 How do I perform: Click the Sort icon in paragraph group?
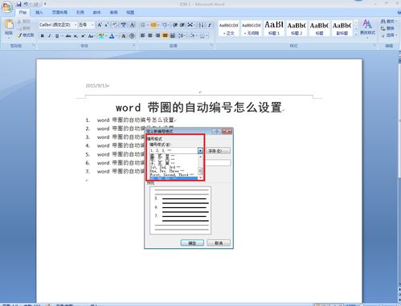[201, 25]
